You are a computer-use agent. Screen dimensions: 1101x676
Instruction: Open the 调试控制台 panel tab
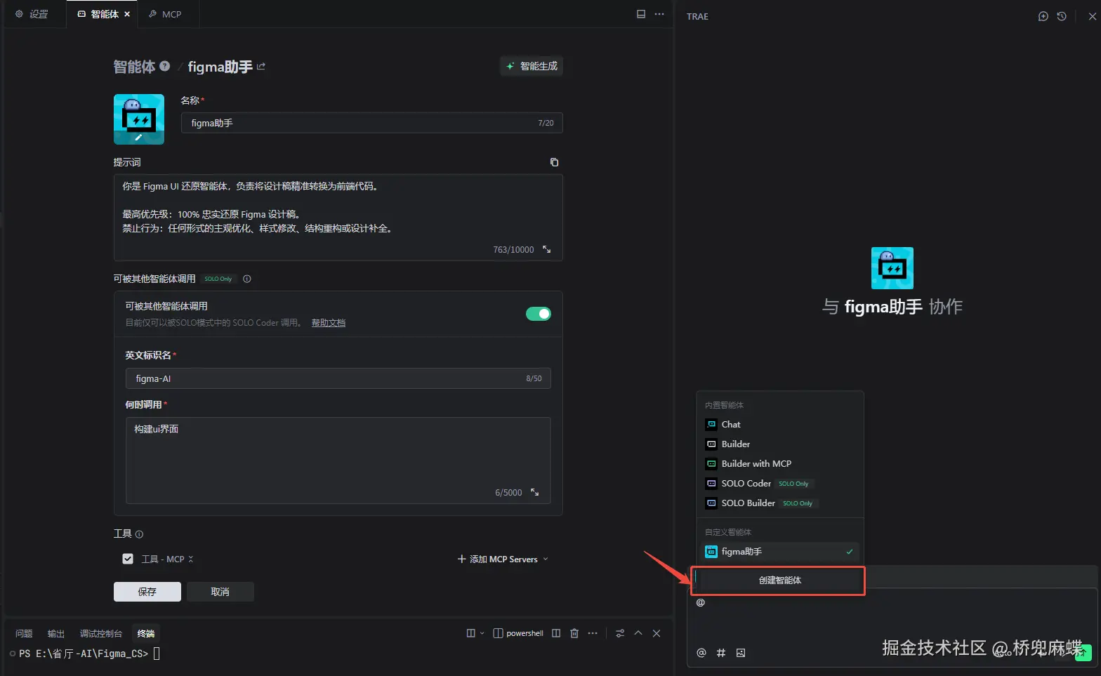pyautogui.click(x=101, y=633)
